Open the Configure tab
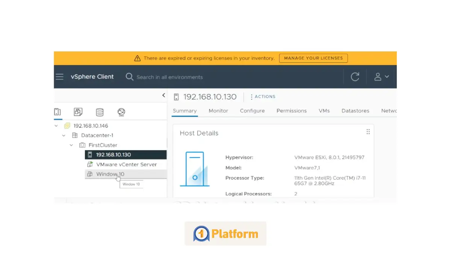 (x=252, y=111)
